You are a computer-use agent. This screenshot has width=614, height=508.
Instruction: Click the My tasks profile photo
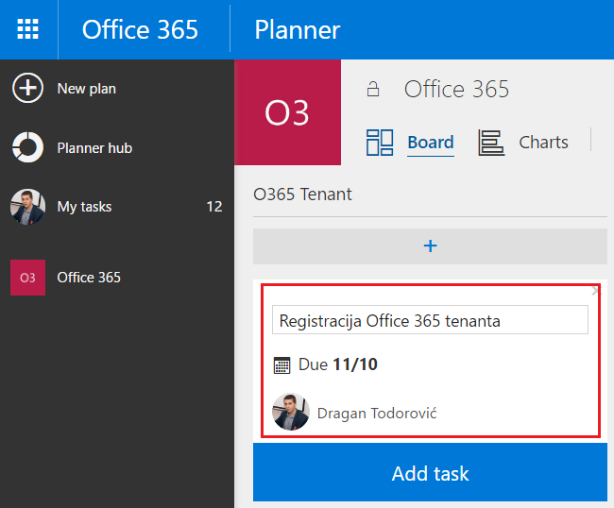point(27,207)
